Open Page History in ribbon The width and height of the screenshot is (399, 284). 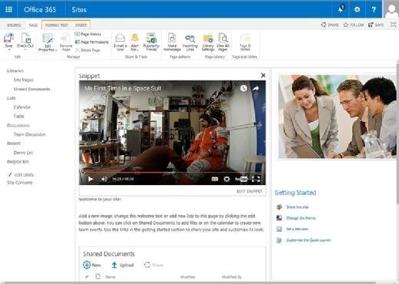point(88,34)
